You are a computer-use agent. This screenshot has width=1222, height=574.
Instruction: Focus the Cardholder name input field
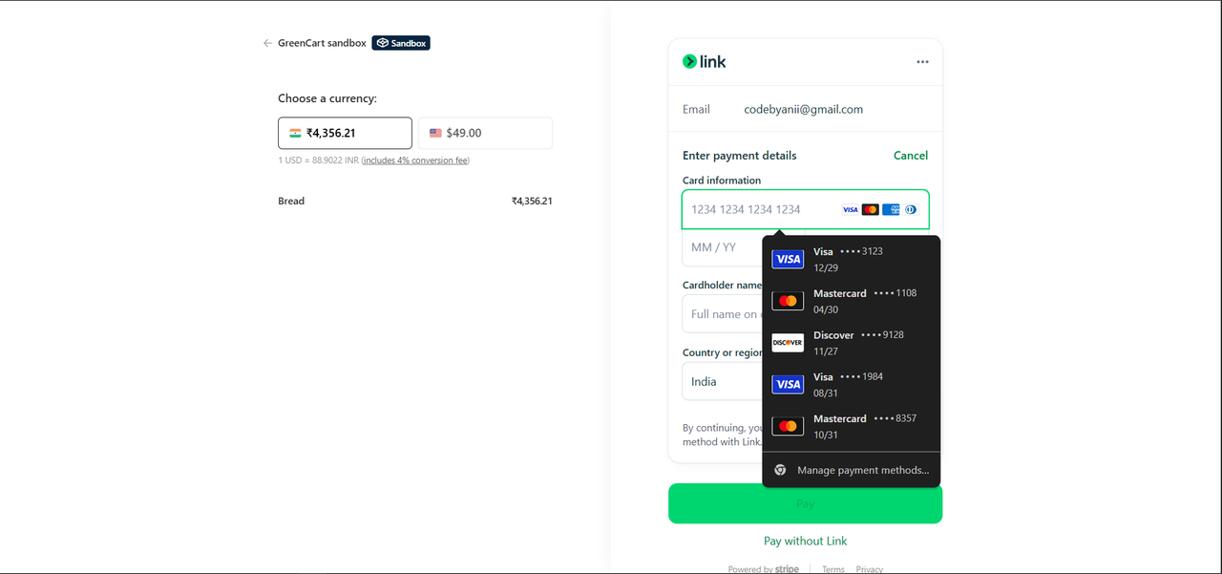(722, 313)
